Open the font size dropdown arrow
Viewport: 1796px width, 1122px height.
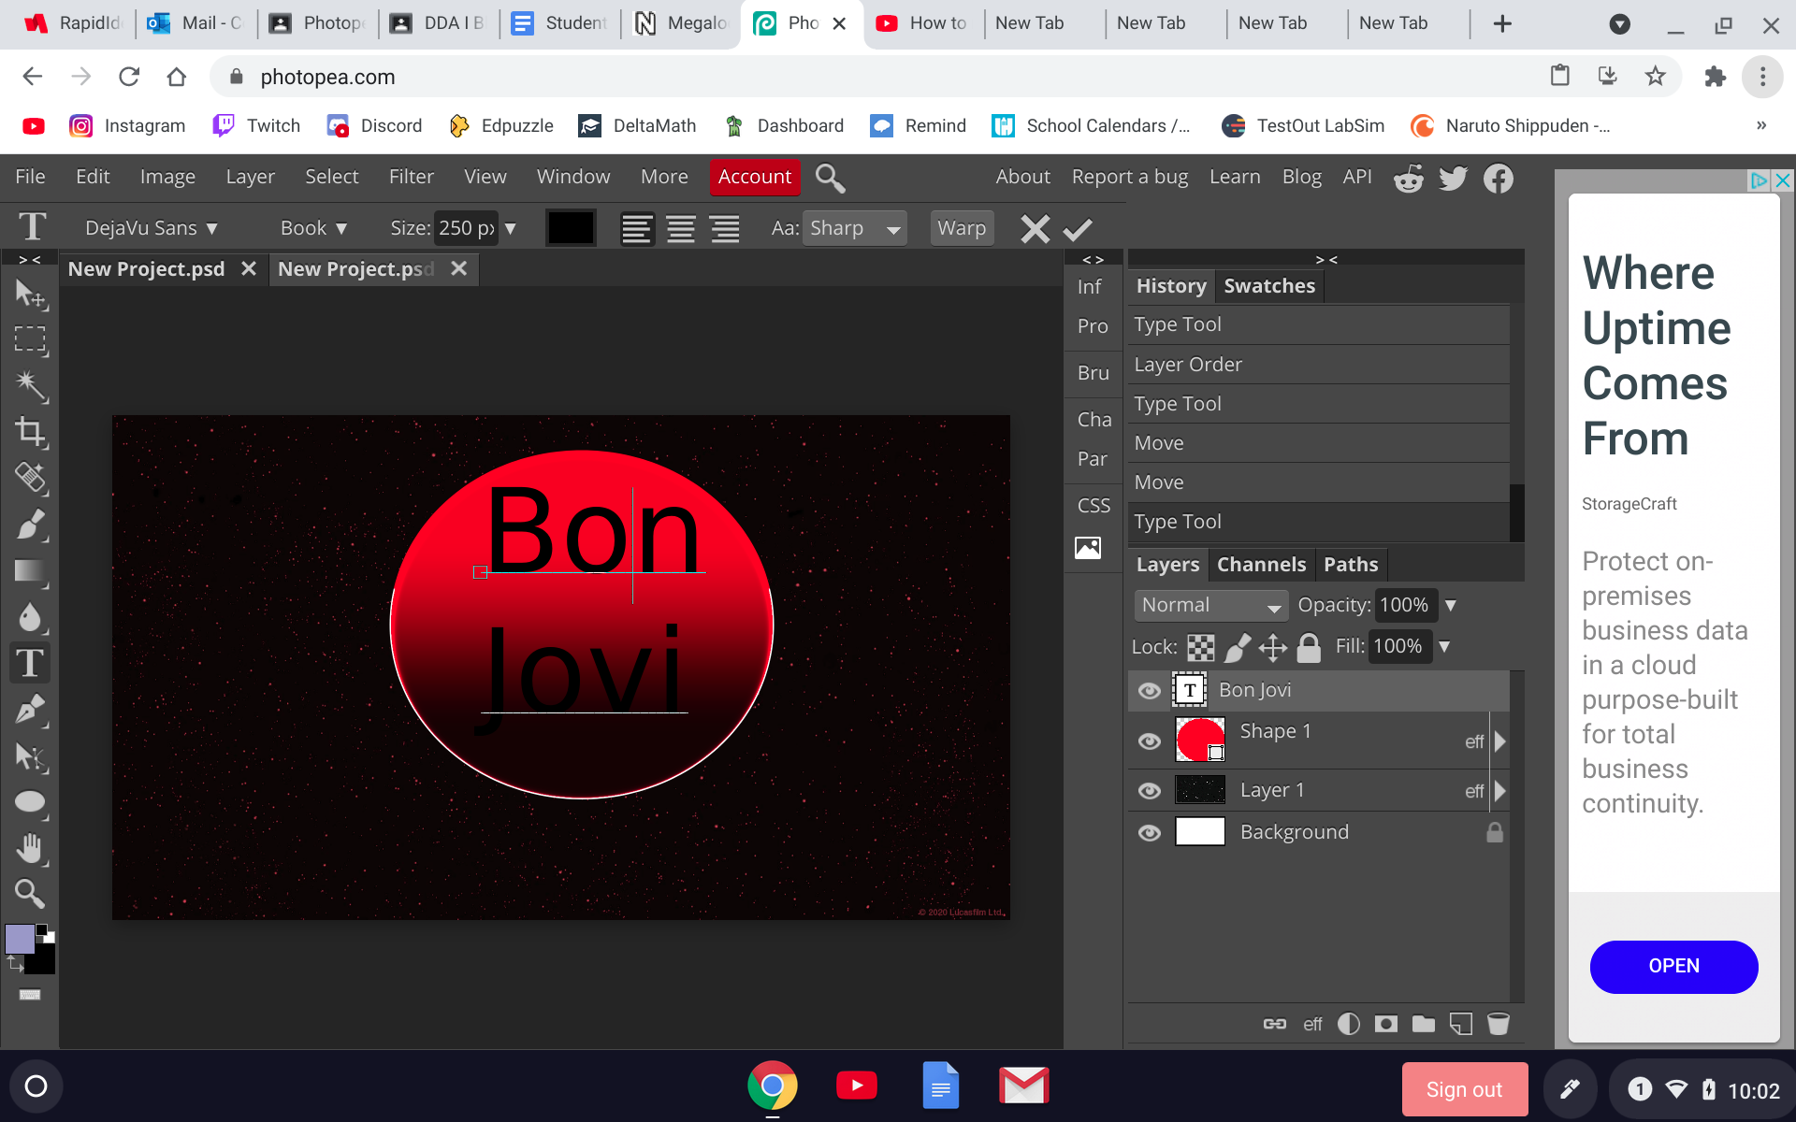[511, 229]
